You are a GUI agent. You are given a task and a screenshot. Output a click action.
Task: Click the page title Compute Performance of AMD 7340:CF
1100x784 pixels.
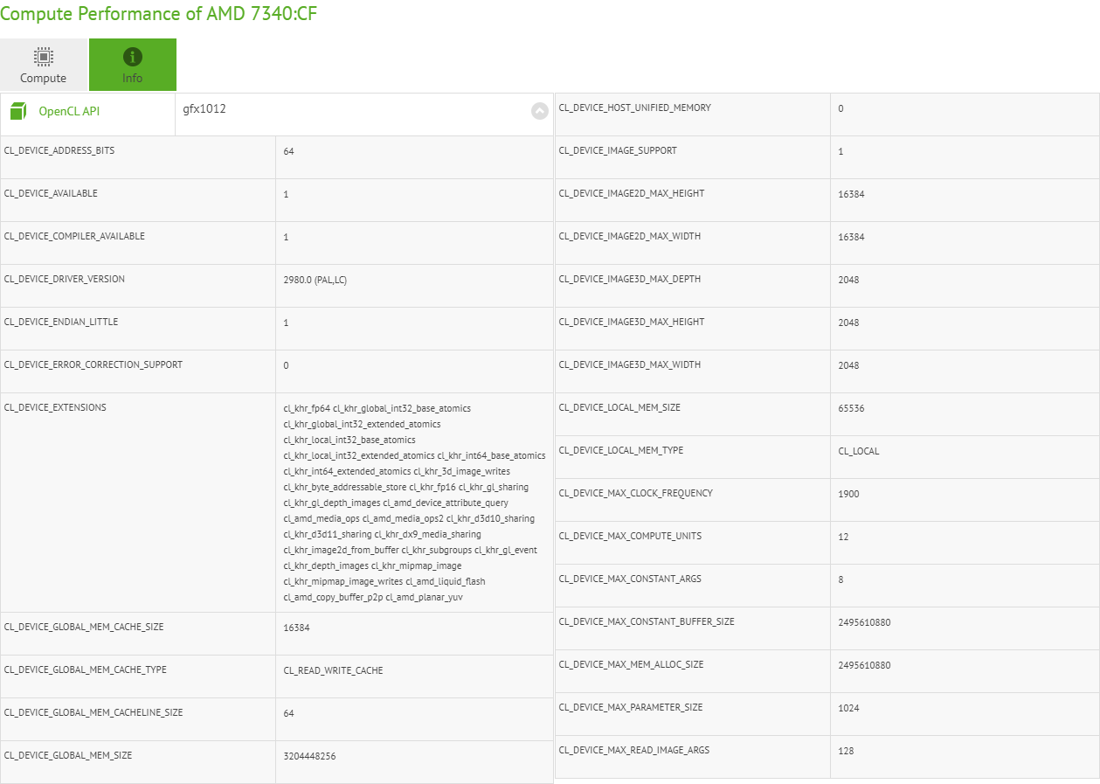coord(158,14)
